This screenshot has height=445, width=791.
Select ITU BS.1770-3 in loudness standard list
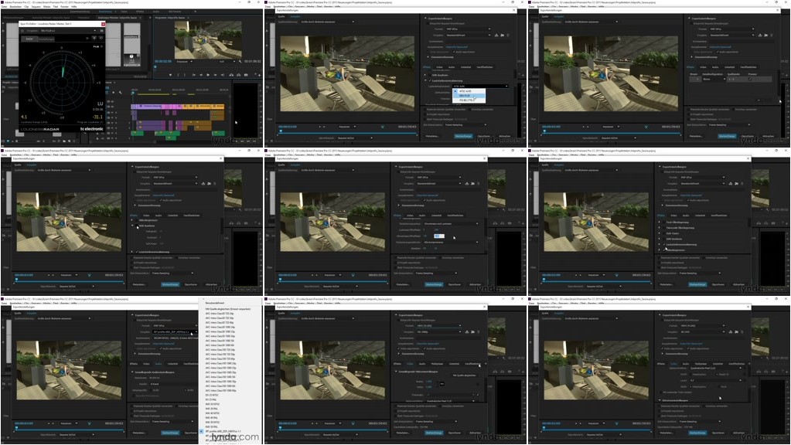(470, 100)
